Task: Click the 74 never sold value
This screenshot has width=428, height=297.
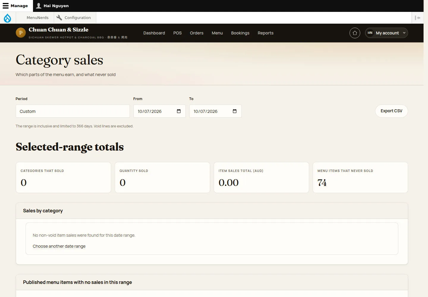Action: click(x=322, y=183)
